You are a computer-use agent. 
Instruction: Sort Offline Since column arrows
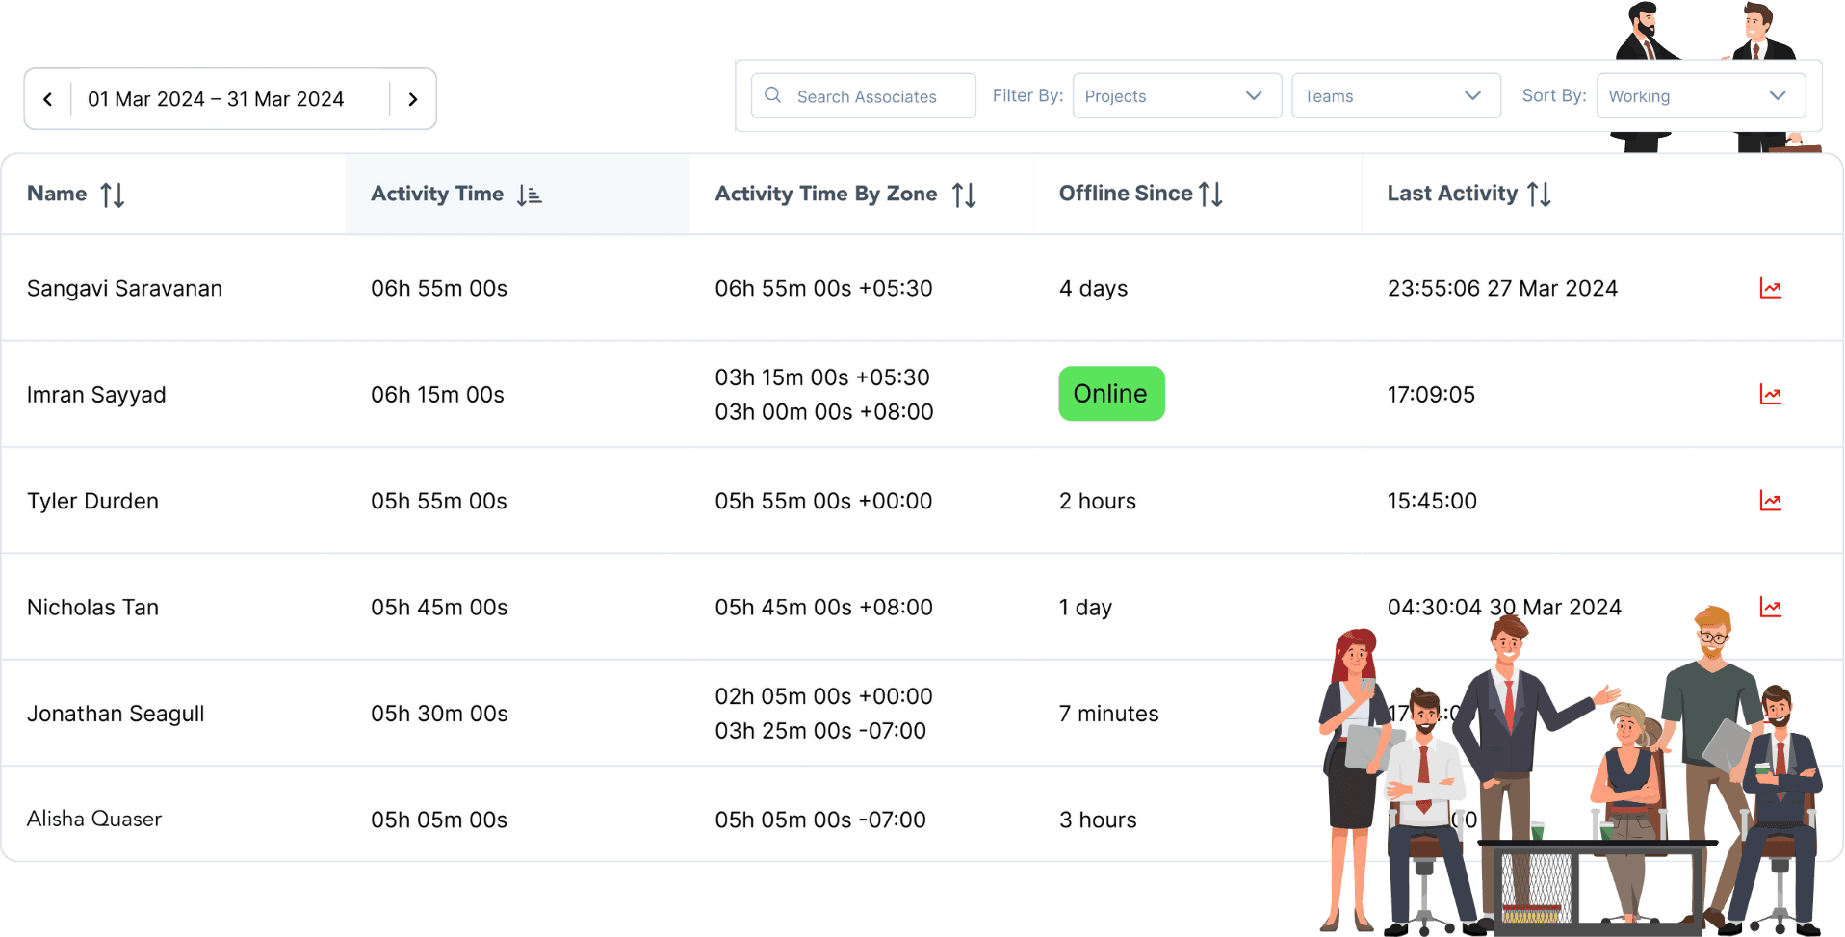[1211, 195]
